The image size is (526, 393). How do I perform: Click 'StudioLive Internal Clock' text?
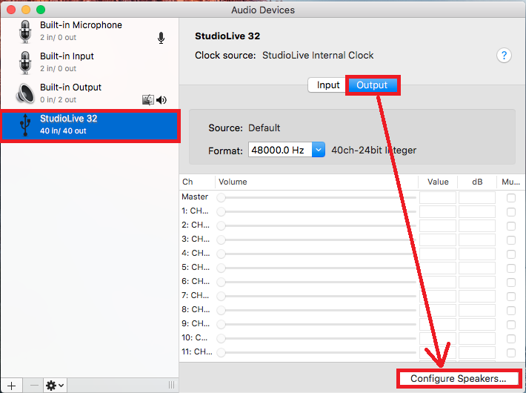point(318,55)
